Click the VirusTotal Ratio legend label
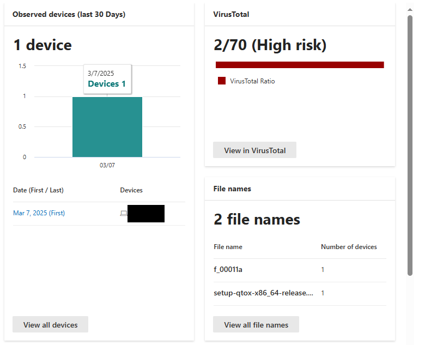Image resolution: width=431 pixels, height=345 pixels. pyautogui.click(x=252, y=81)
